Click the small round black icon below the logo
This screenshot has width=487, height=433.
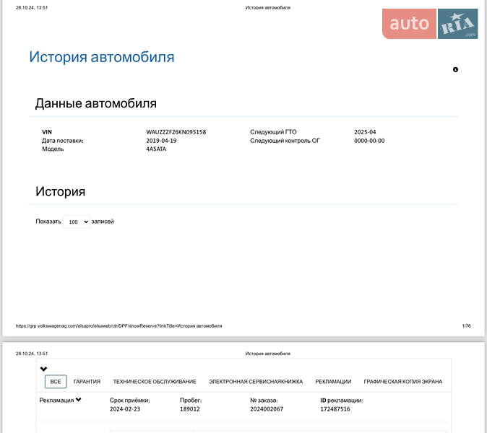455,70
